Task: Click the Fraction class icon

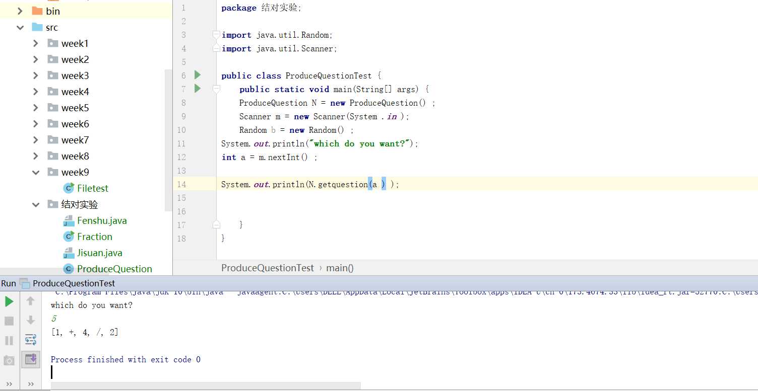Action: (x=69, y=237)
